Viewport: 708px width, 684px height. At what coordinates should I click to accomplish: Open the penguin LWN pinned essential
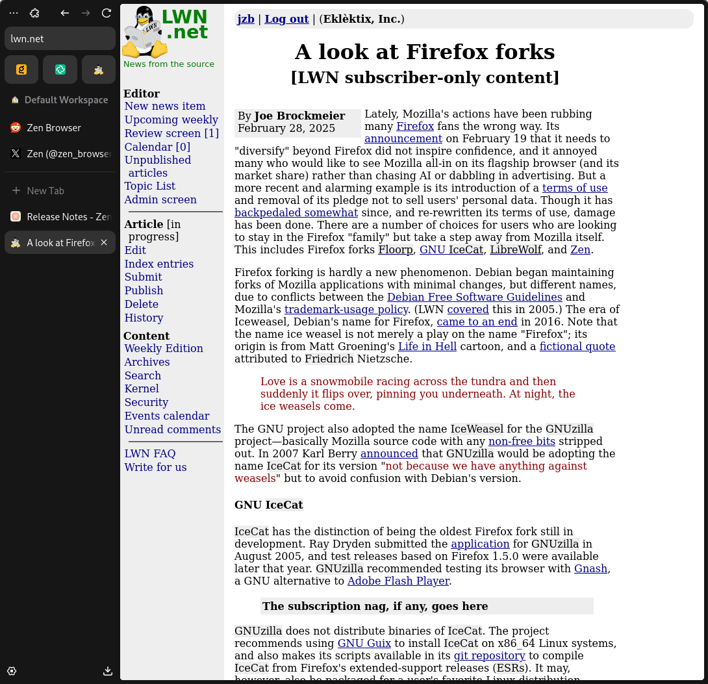point(99,70)
